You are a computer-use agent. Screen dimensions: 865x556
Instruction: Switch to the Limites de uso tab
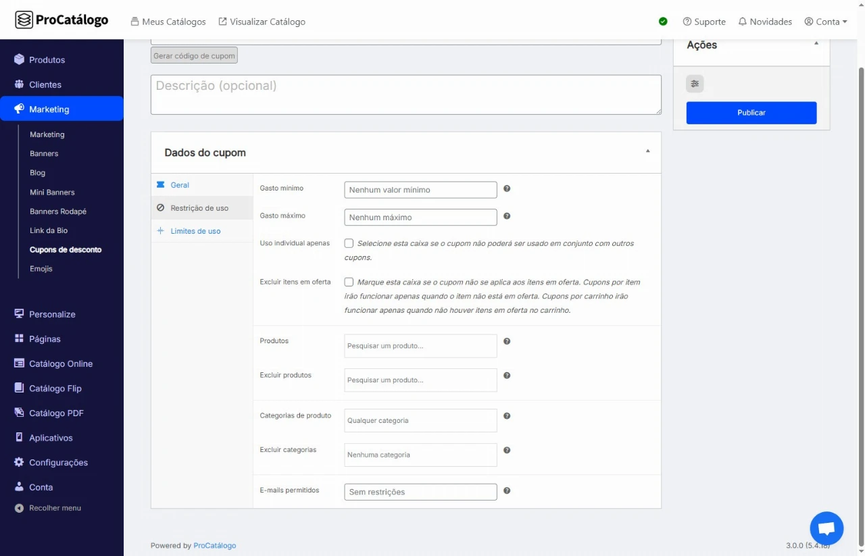(x=195, y=231)
